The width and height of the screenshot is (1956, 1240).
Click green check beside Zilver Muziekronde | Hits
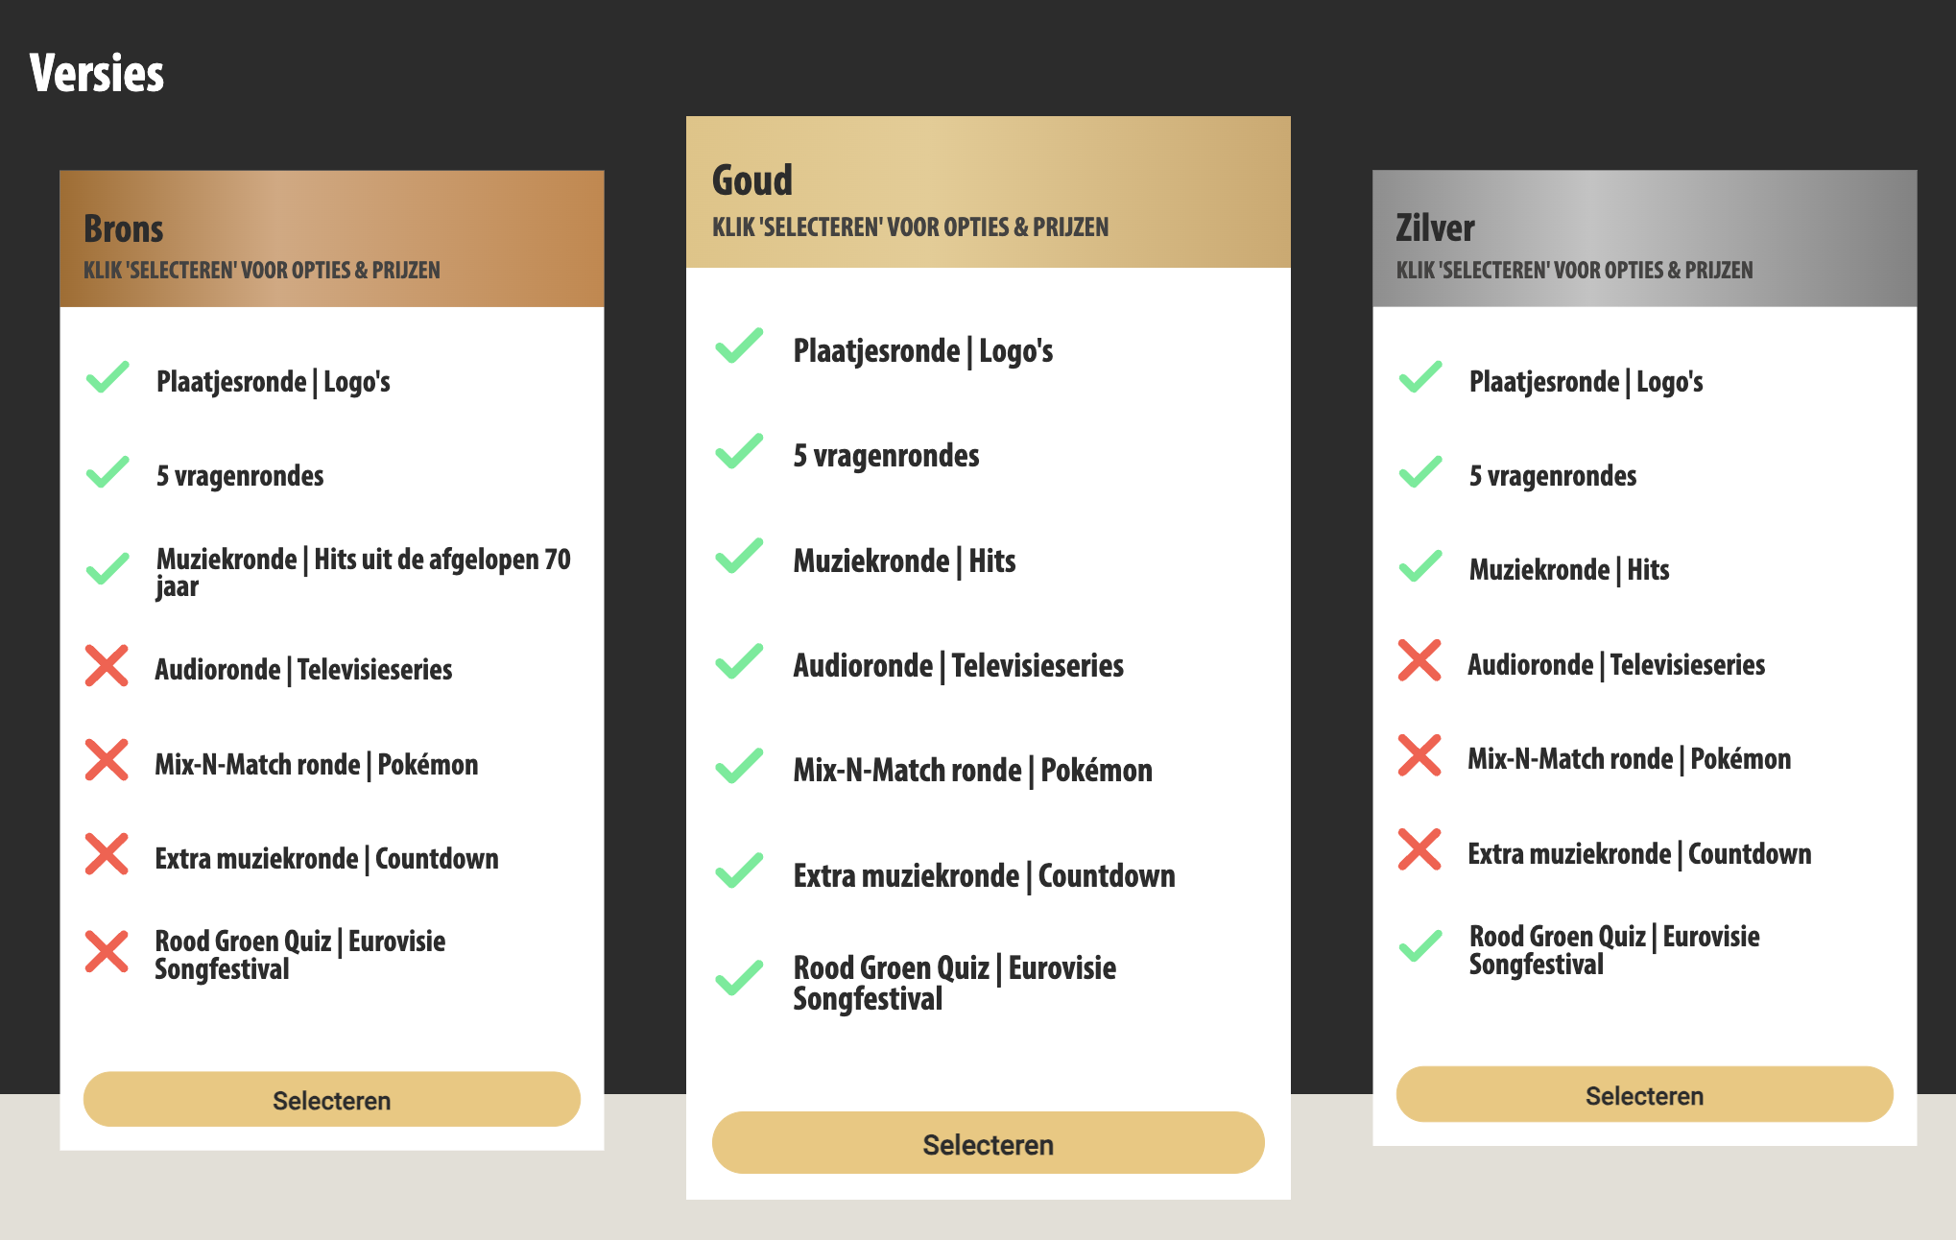tap(1420, 566)
